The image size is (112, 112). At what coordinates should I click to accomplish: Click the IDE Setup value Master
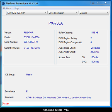point(29,75)
